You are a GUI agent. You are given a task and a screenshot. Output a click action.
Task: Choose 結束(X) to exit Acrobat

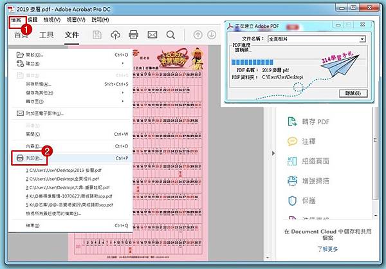(71, 225)
